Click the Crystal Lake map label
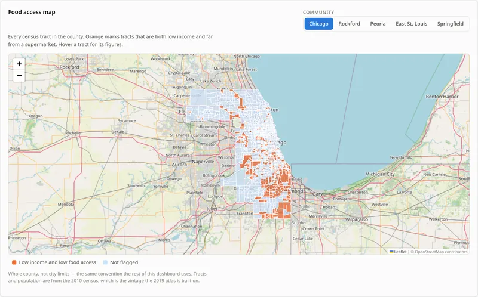478x297 pixels. click(179, 73)
